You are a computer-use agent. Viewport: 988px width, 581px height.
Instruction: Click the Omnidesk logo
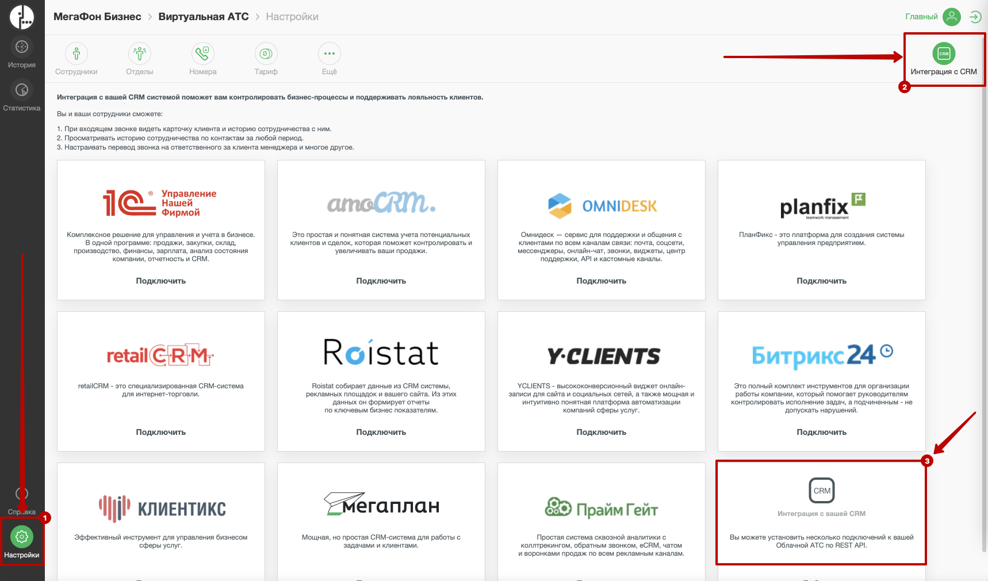[602, 206]
